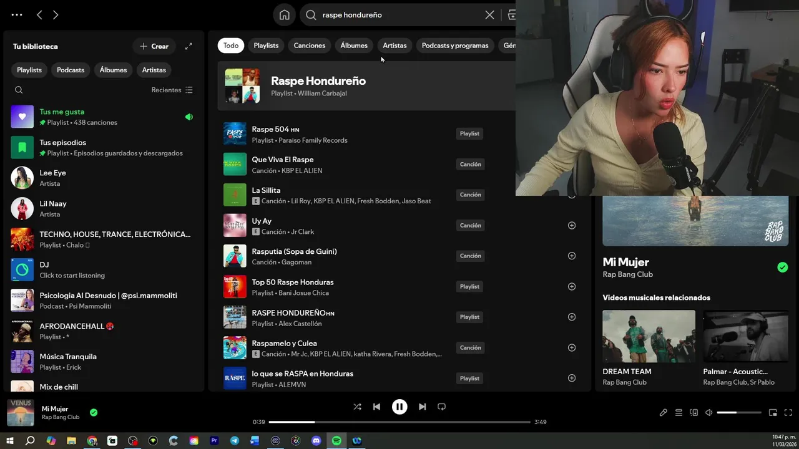Open artist Lil Naay in library

pyautogui.click(x=103, y=208)
